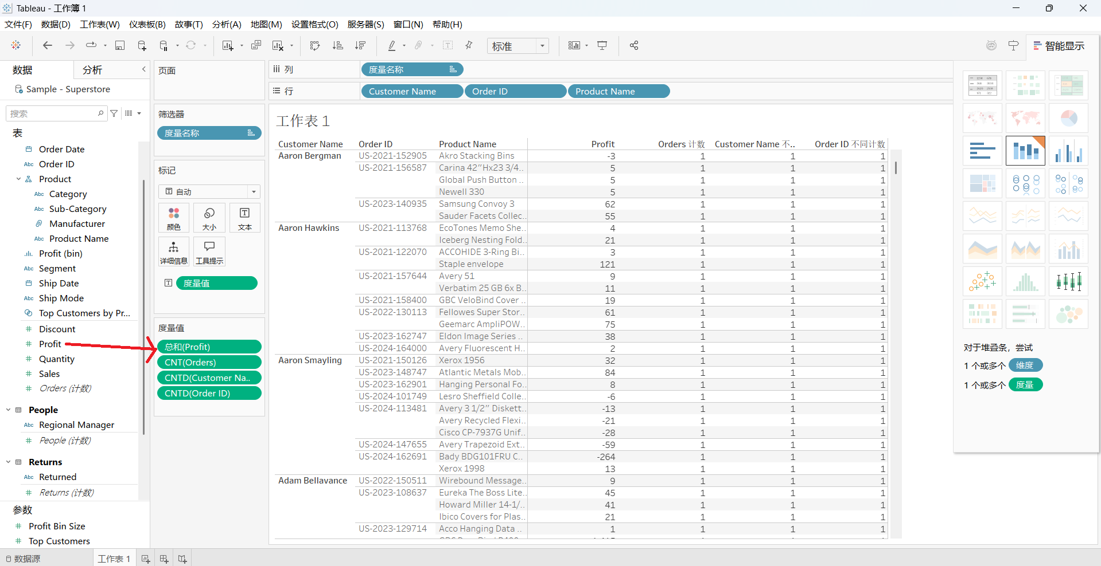Sort descending from the toolbar
Screen dimensions: 1101x566
(x=360, y=45)
